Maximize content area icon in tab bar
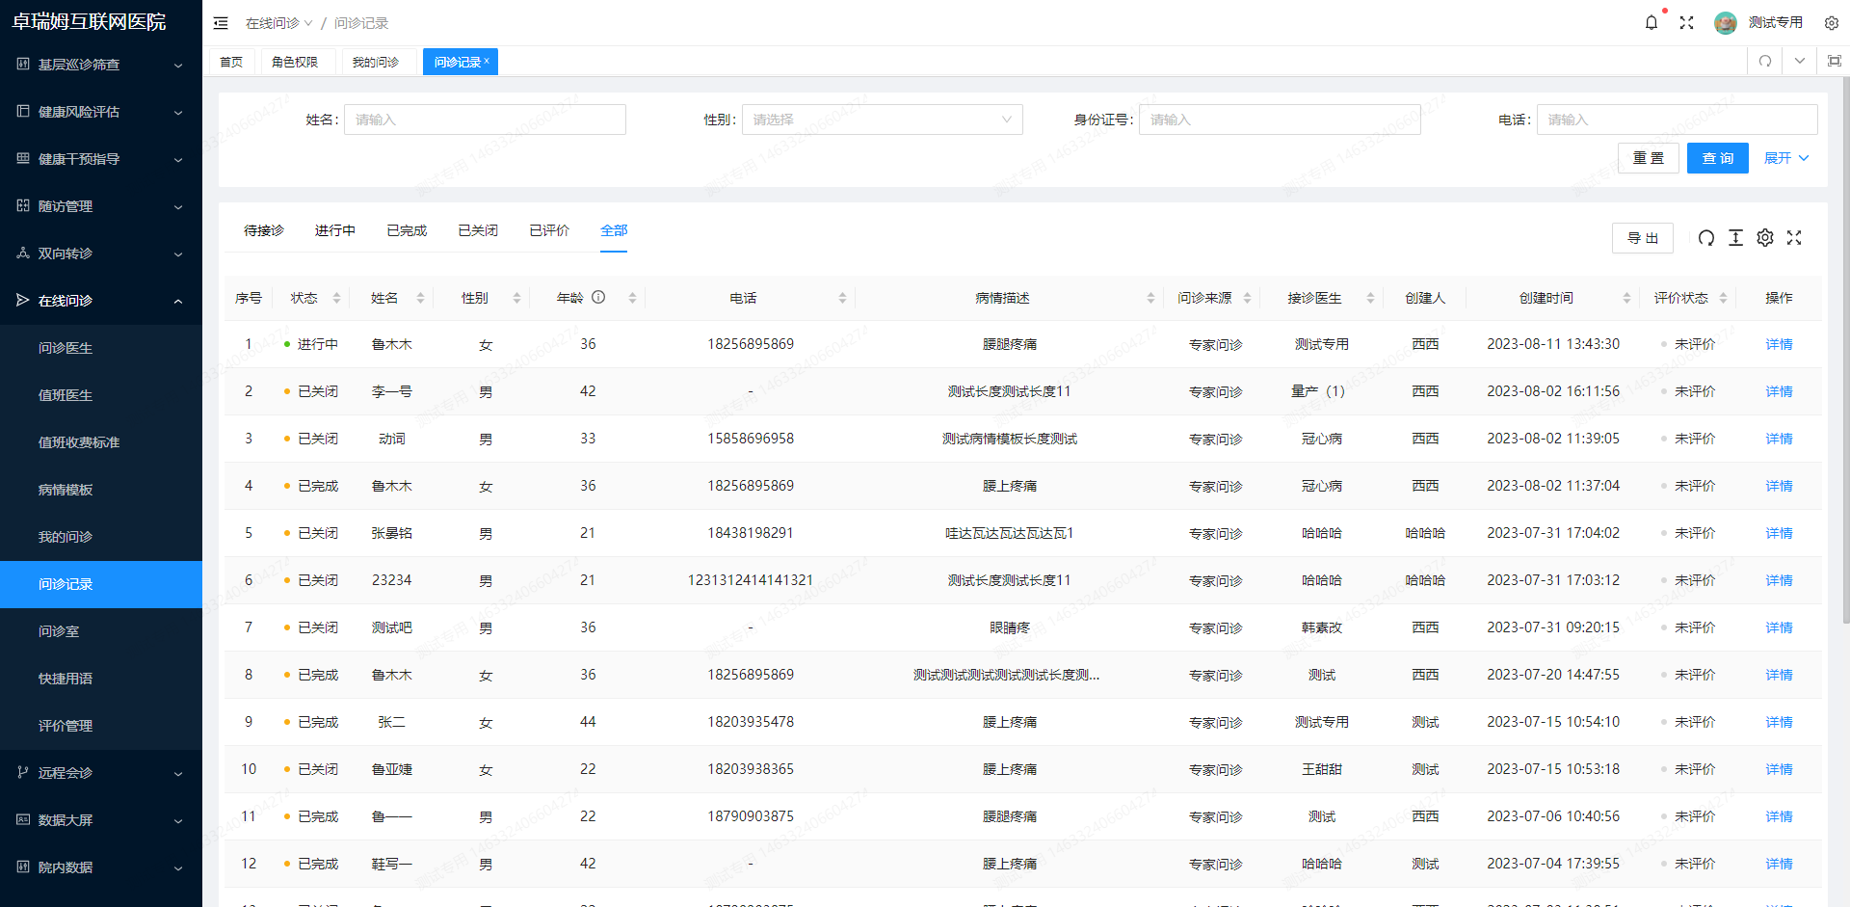 [x=1835, y=61]
